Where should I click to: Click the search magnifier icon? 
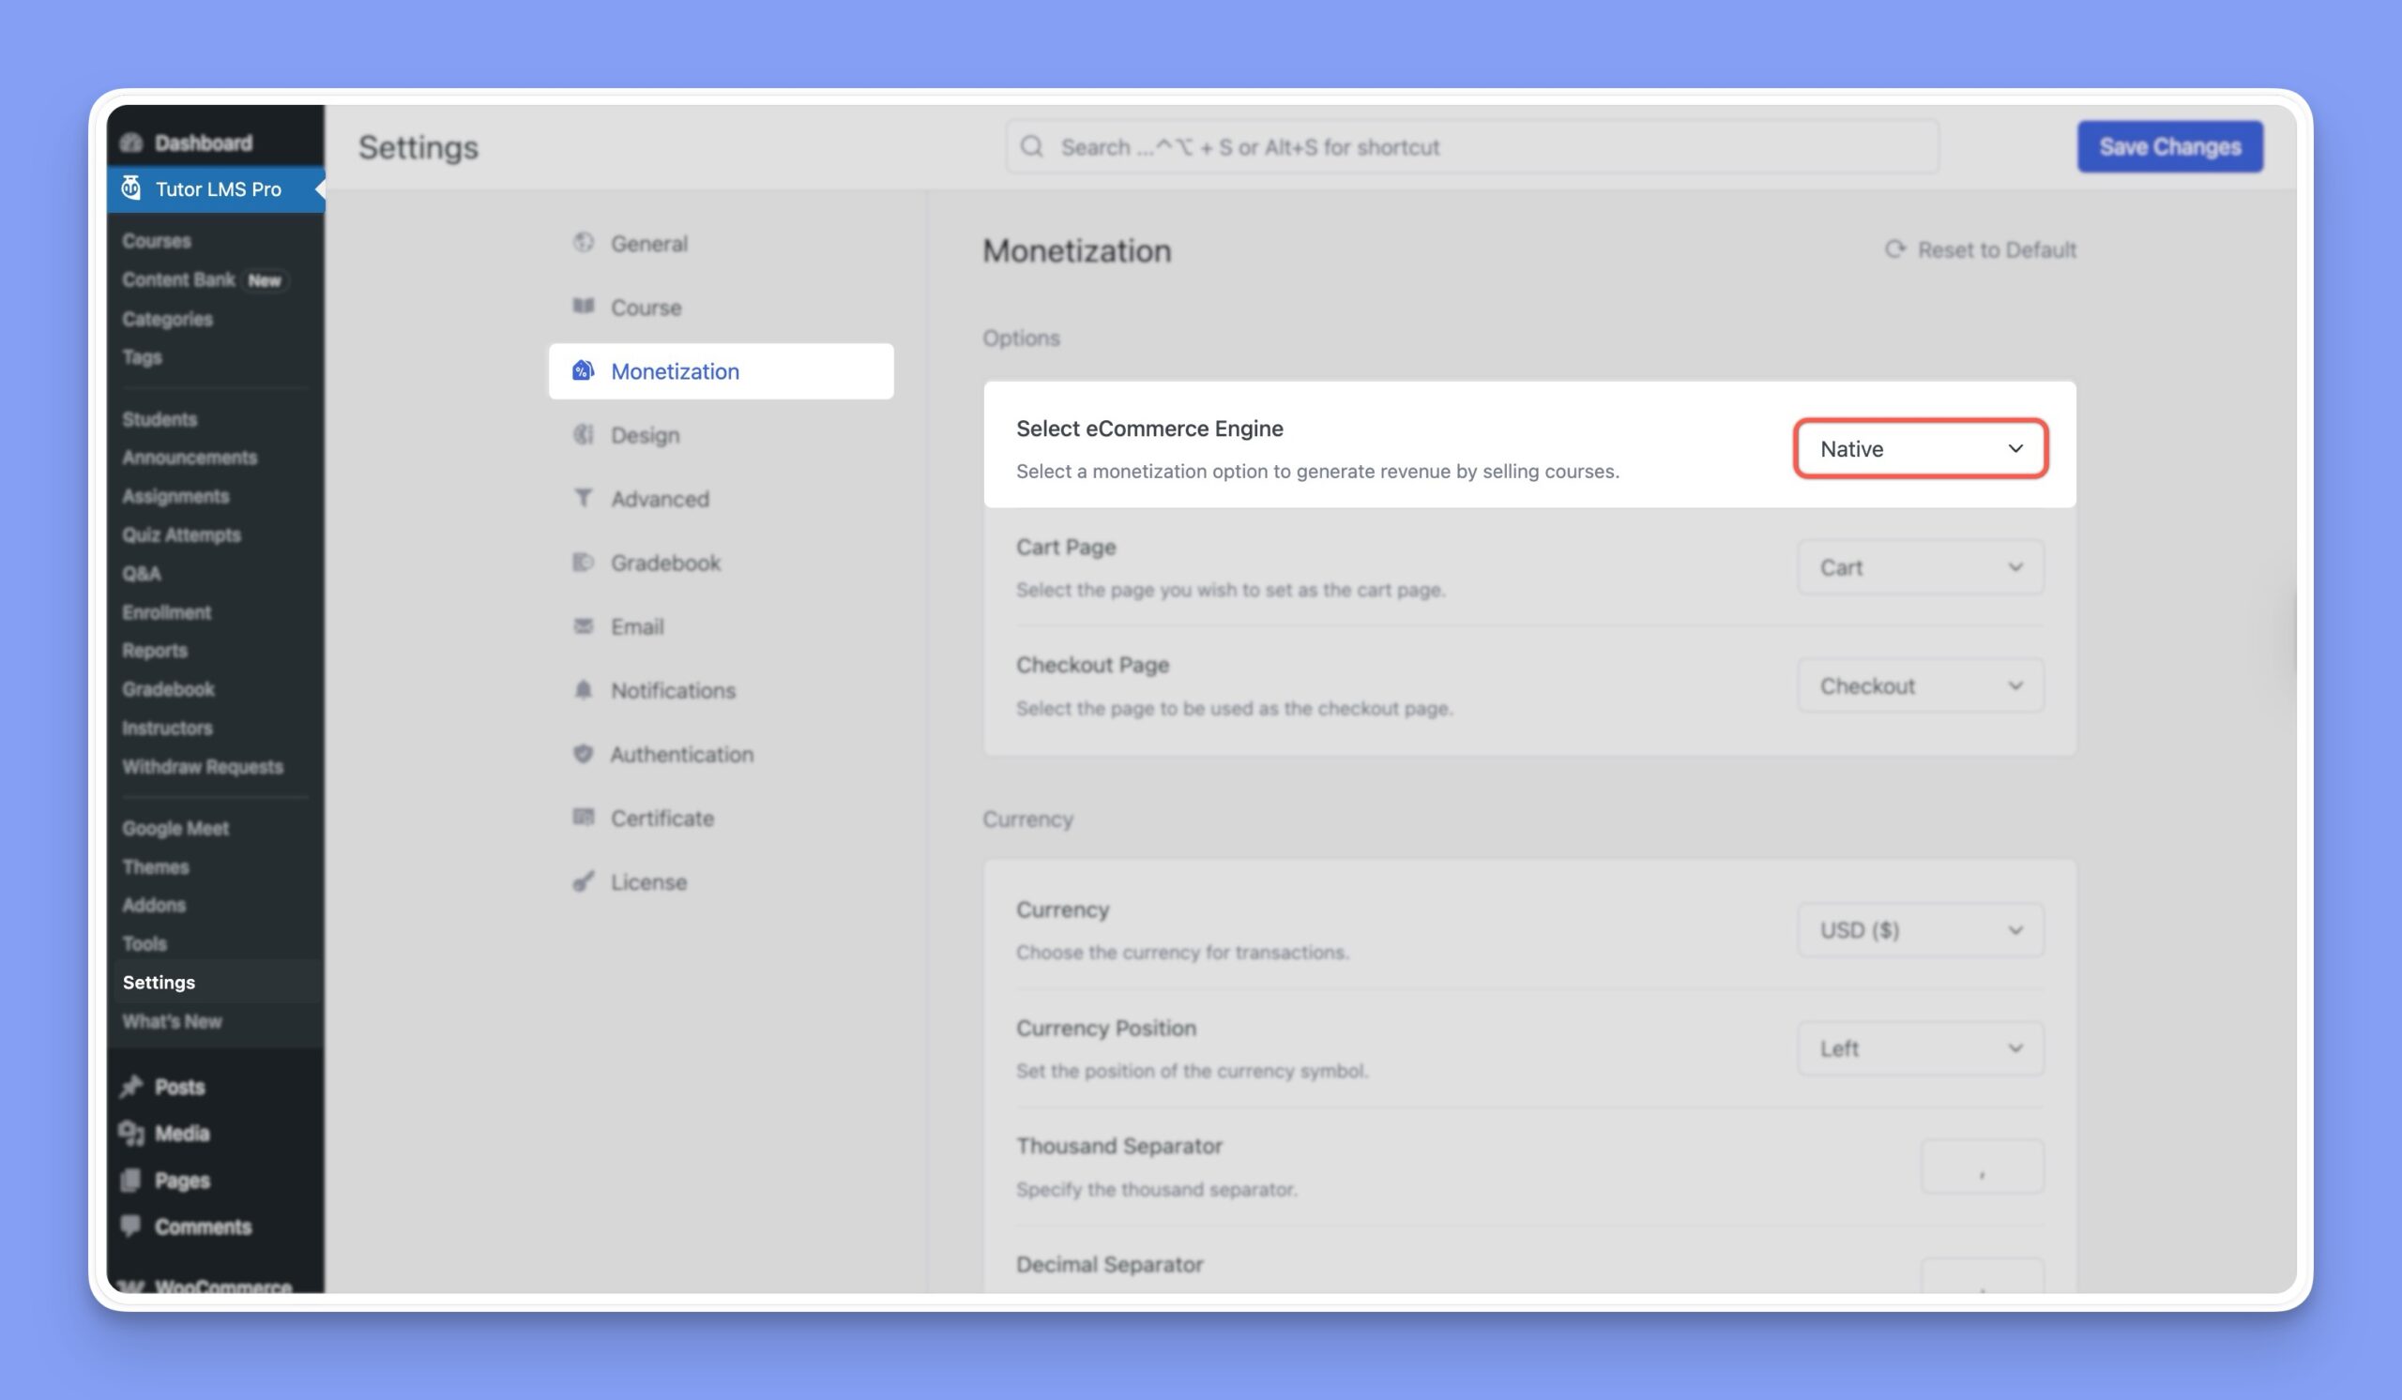[1031, 146]
